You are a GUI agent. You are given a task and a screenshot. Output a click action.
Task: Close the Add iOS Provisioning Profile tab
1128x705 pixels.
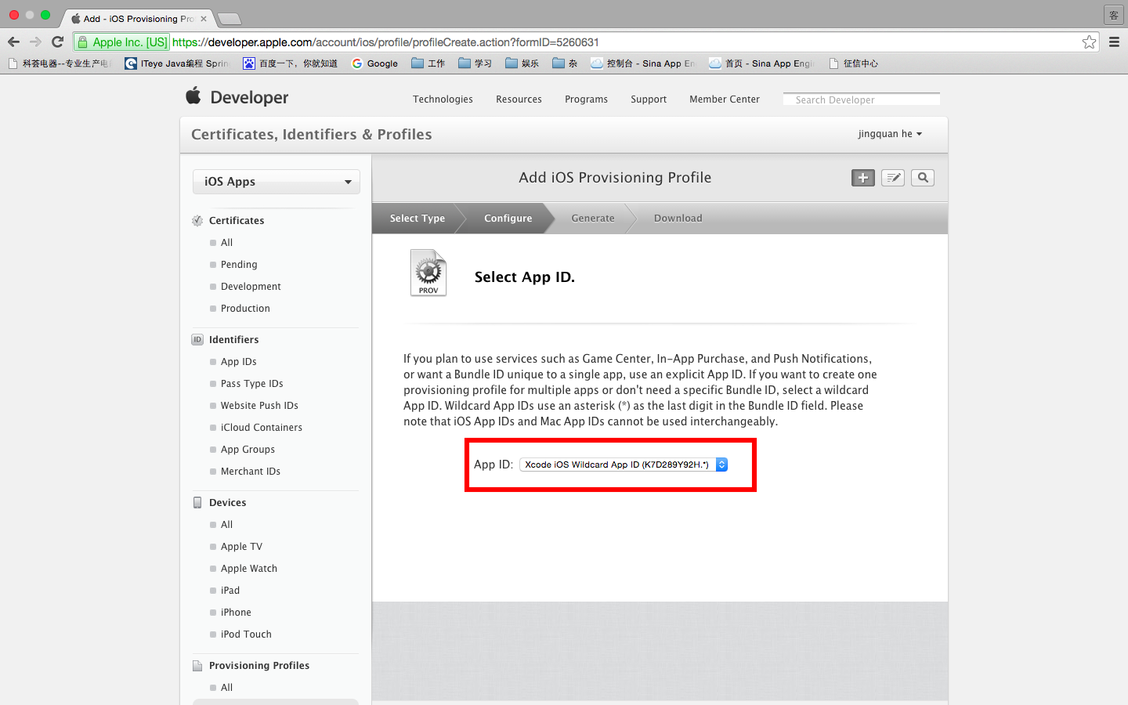coord(204,18)
